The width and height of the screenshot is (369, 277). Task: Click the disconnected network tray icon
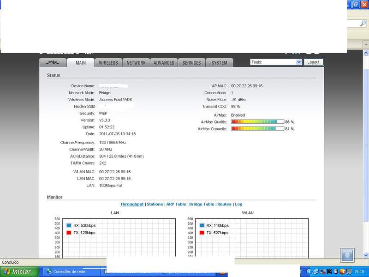tap(322, 271)
